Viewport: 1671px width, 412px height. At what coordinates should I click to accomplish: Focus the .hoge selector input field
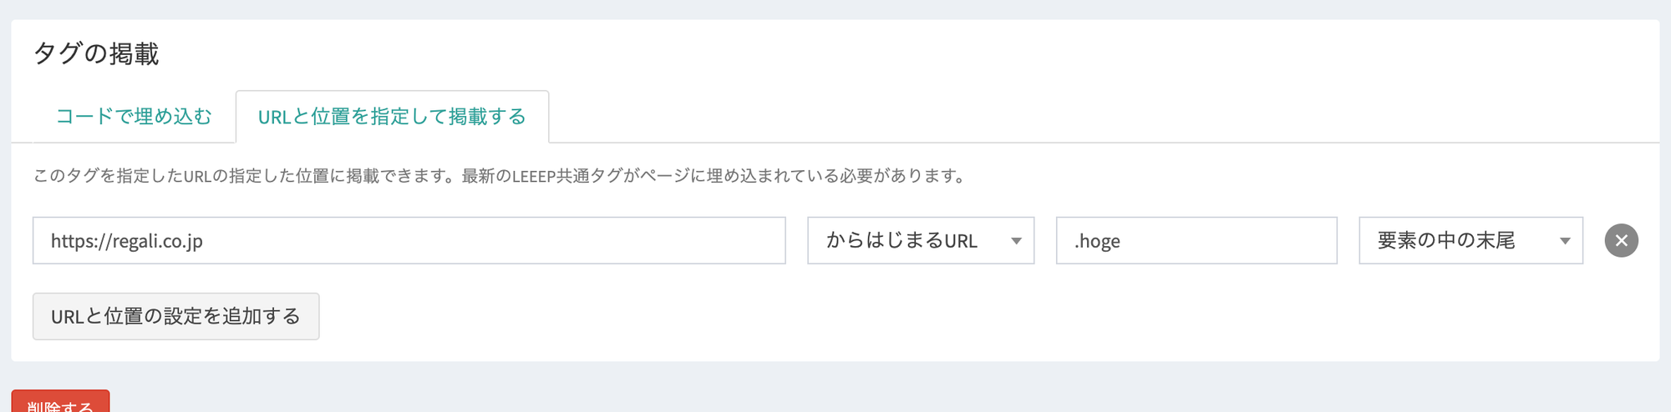tap(1196, 241)
